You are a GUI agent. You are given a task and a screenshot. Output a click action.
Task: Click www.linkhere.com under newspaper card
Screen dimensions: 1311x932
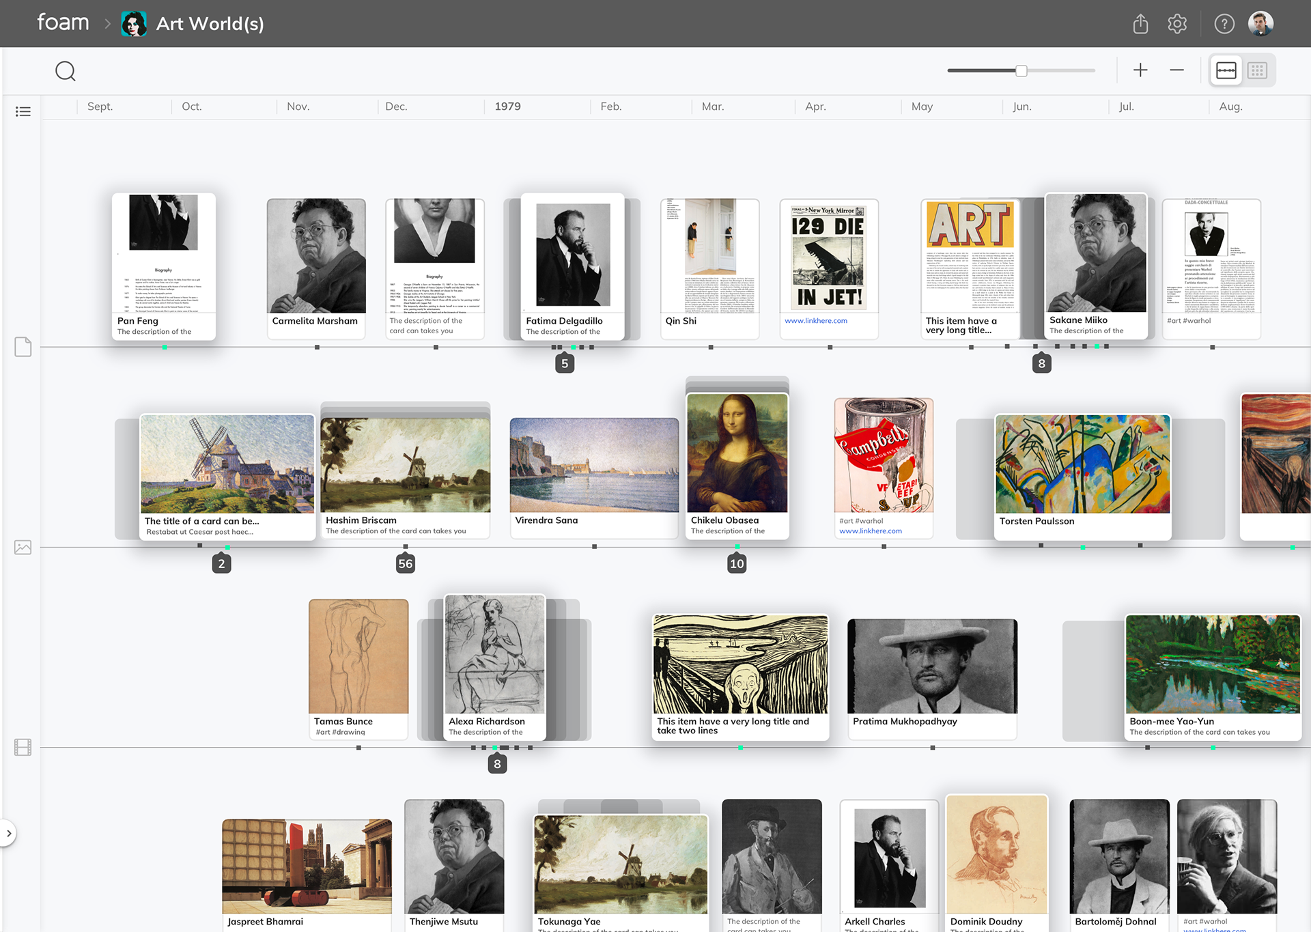(x=816, y=321)
